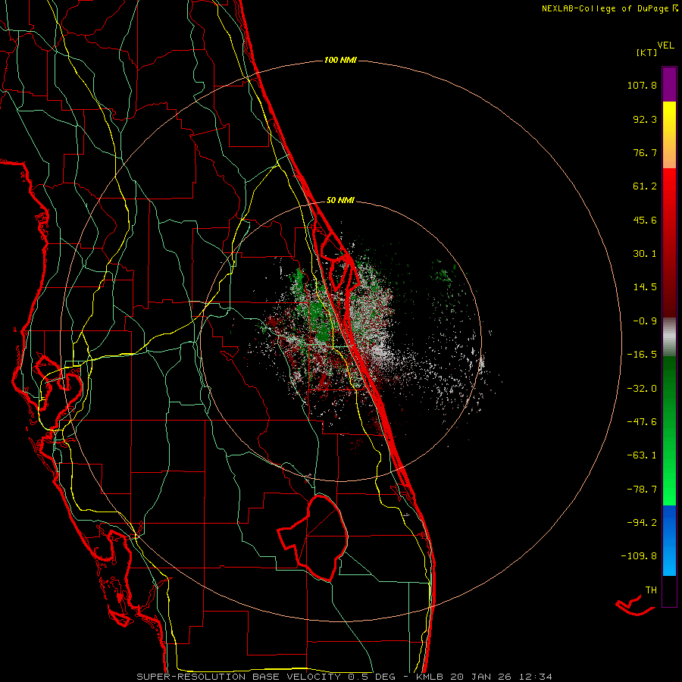Click the [KT] units label
The image size is (682, 682).
coord(647,52)
